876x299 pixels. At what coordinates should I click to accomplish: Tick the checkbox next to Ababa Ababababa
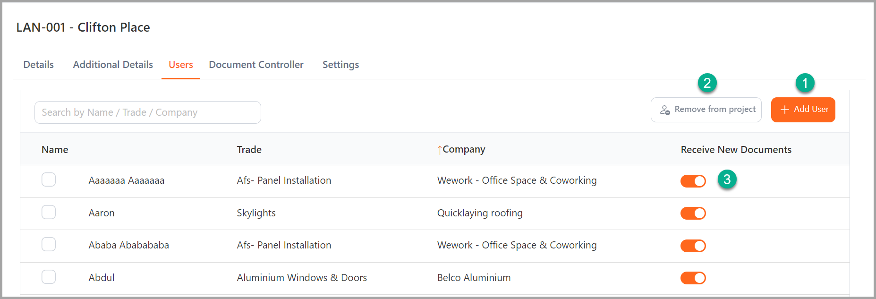pyautogui.click(x=49, y=245)
